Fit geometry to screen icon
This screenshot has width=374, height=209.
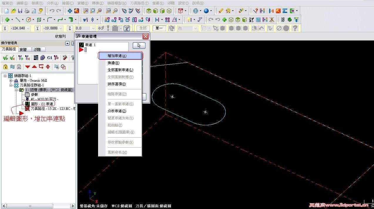pyautogui.click(x=70, y=11)
